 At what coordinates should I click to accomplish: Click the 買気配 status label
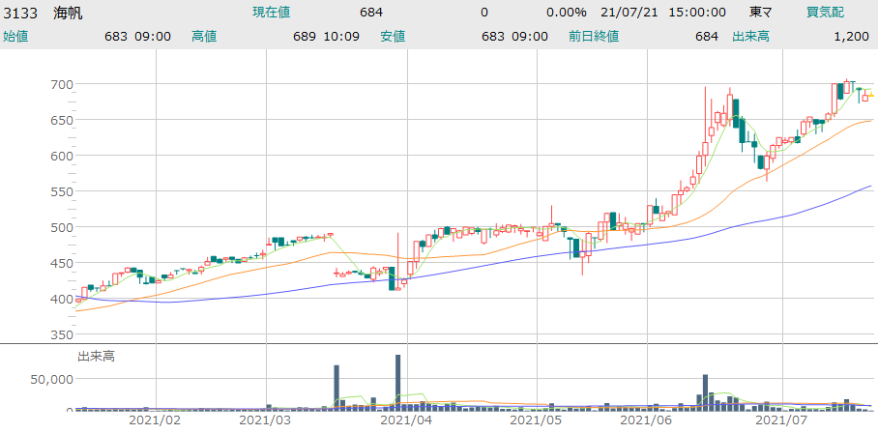(825, 13)
